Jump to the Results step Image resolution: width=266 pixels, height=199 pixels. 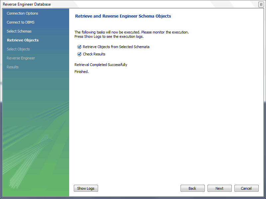click(x=13, y=67)
